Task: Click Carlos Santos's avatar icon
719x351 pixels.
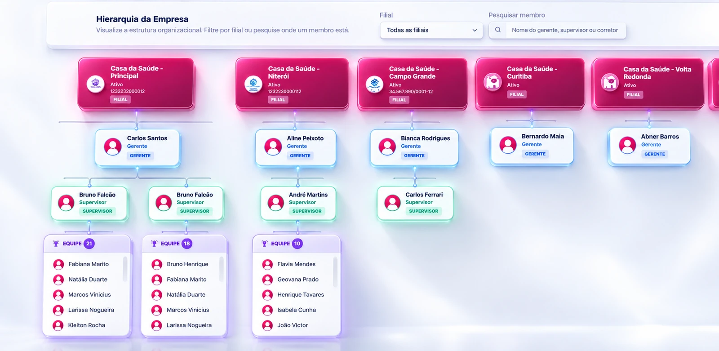Action: pos(113,147)
